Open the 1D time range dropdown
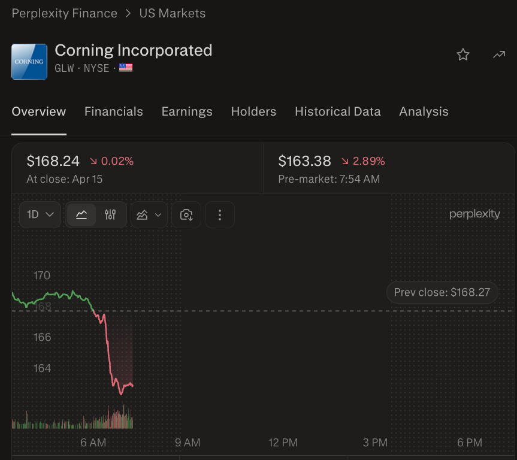Viewport: 517px width, 460px height. tap(40, 214)
